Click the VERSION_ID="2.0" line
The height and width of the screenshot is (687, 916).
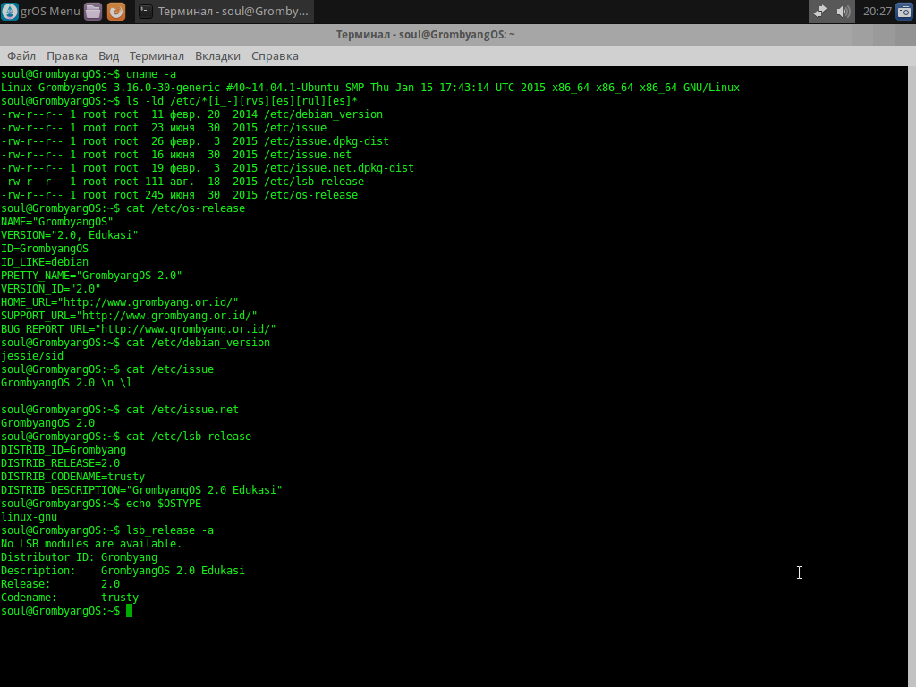[x=50, y=289]
